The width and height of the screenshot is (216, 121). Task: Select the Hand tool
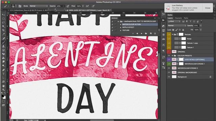3,86
